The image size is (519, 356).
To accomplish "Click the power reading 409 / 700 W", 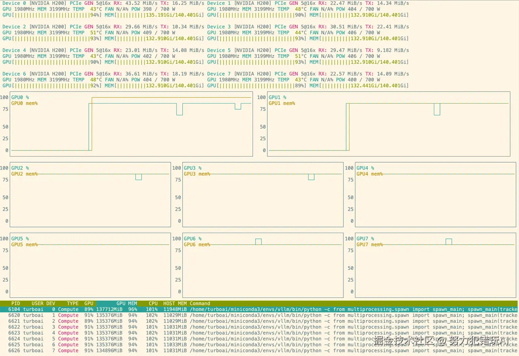I will coord(159,32).
